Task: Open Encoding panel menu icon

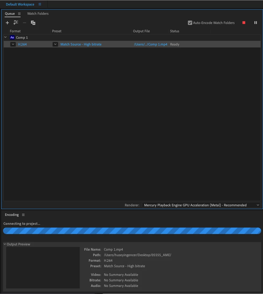Action: pos(23,215)
